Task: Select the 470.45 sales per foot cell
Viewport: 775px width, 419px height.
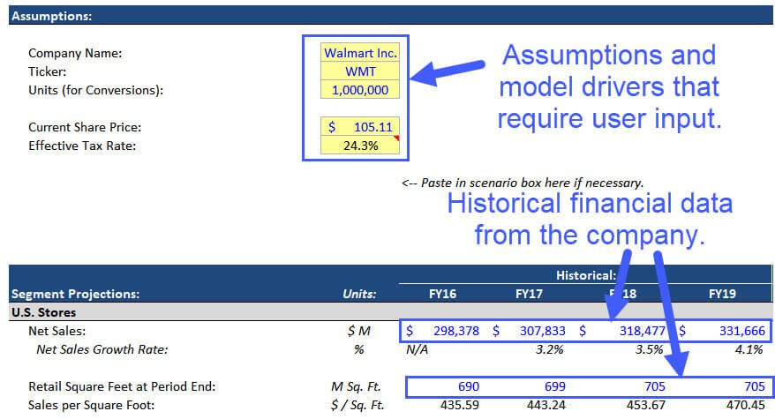Action: point(746,405)
